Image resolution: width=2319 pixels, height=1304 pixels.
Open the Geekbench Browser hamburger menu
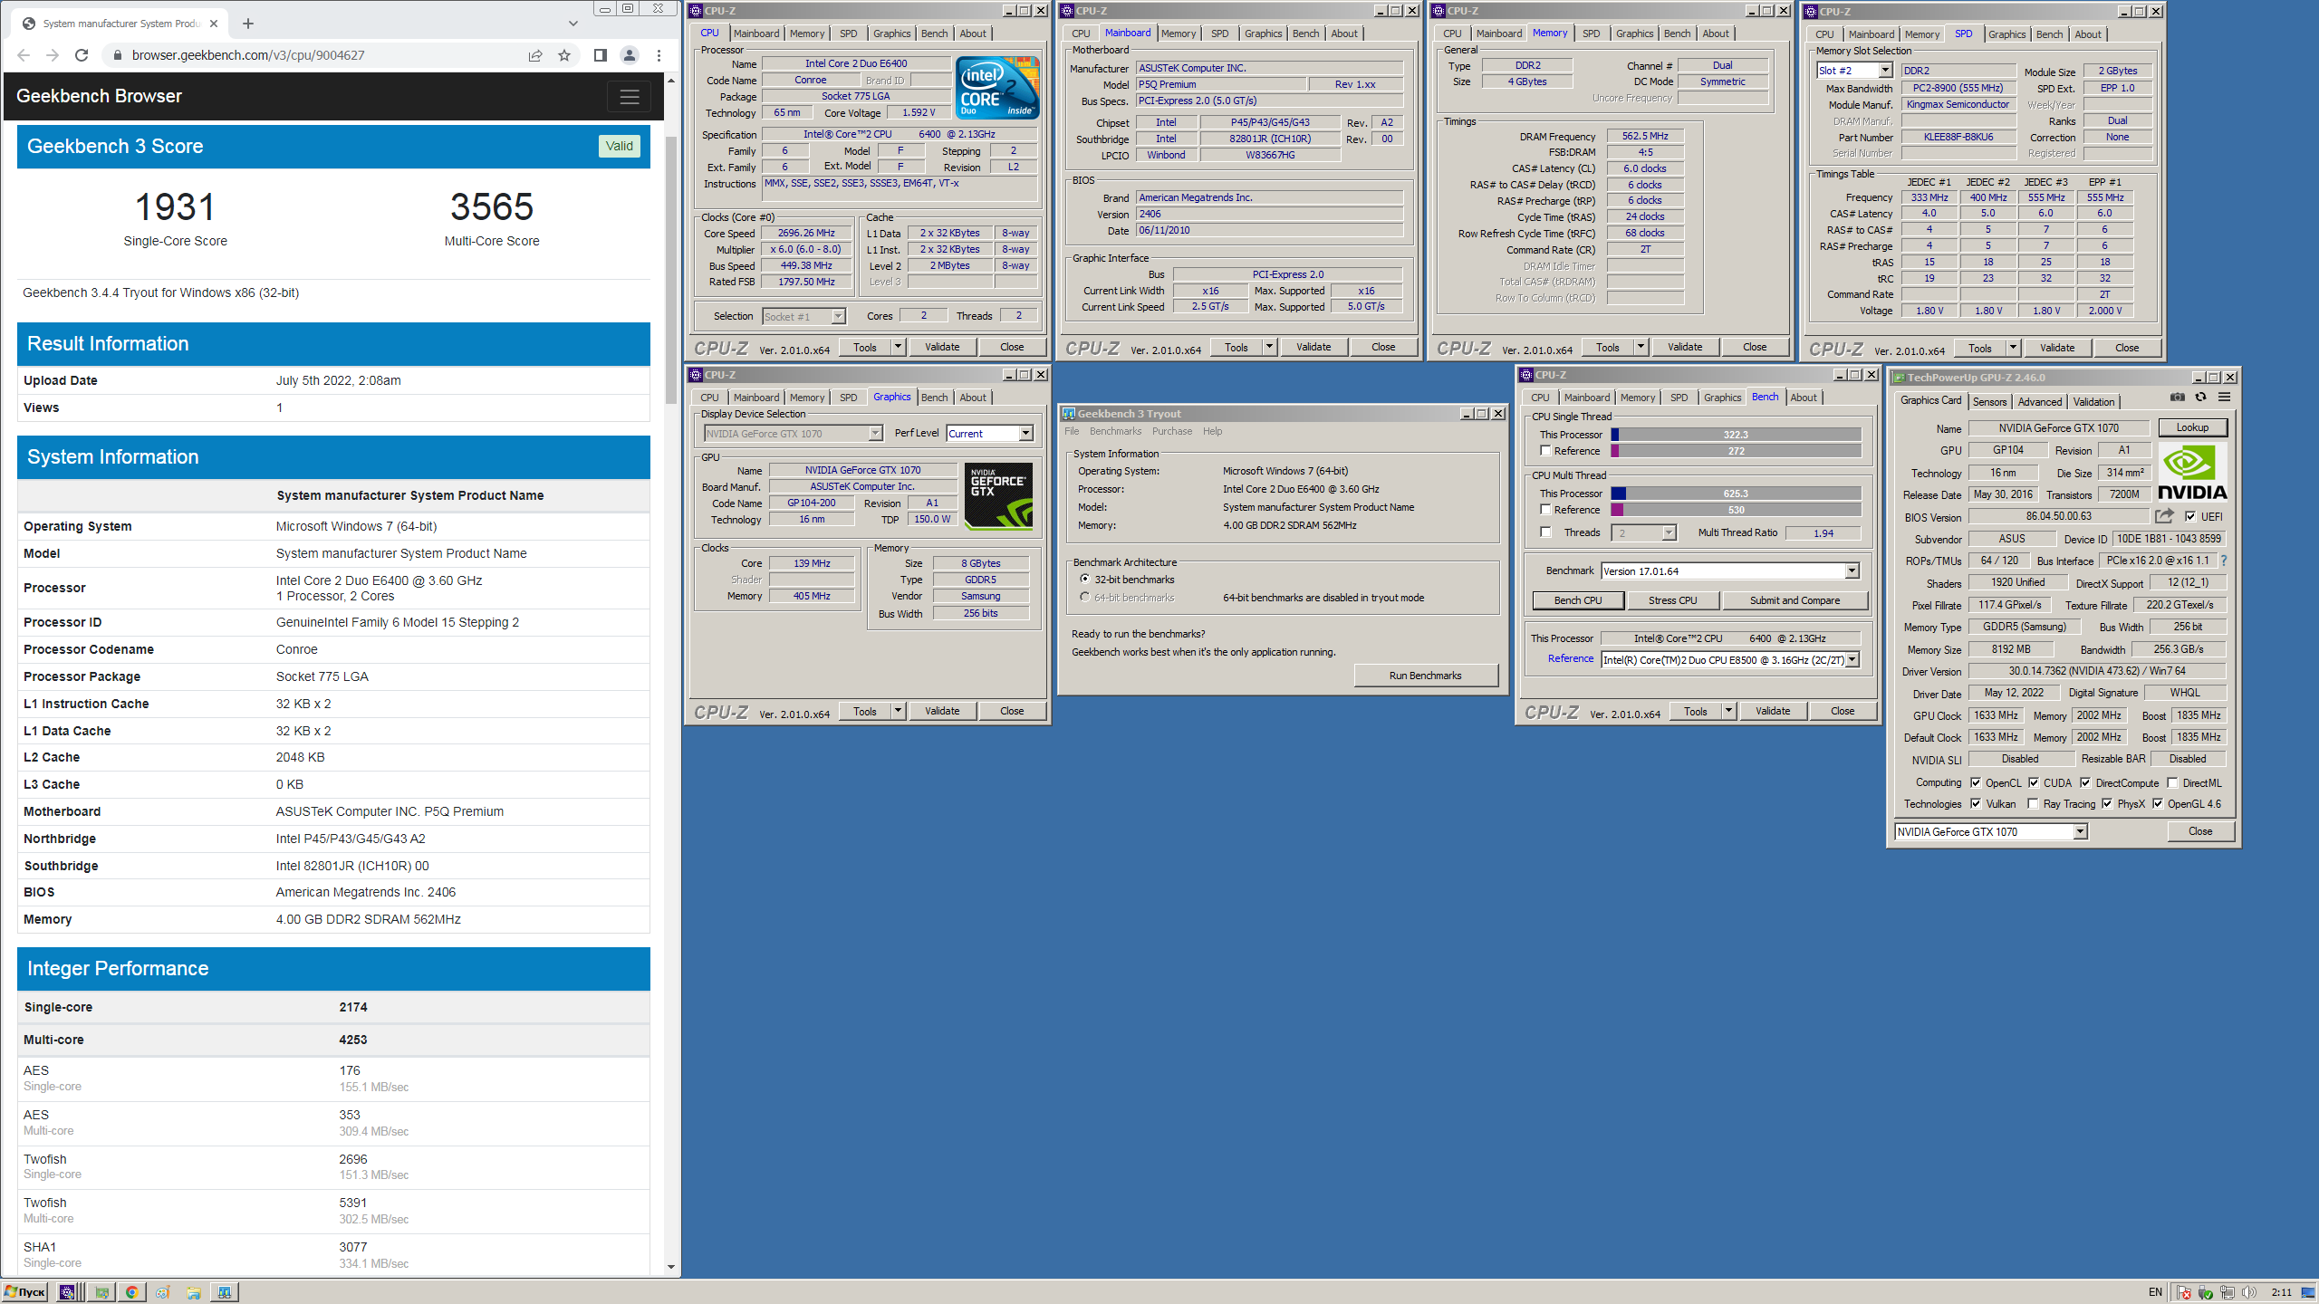pyautogui.click(x=630, y=96)
